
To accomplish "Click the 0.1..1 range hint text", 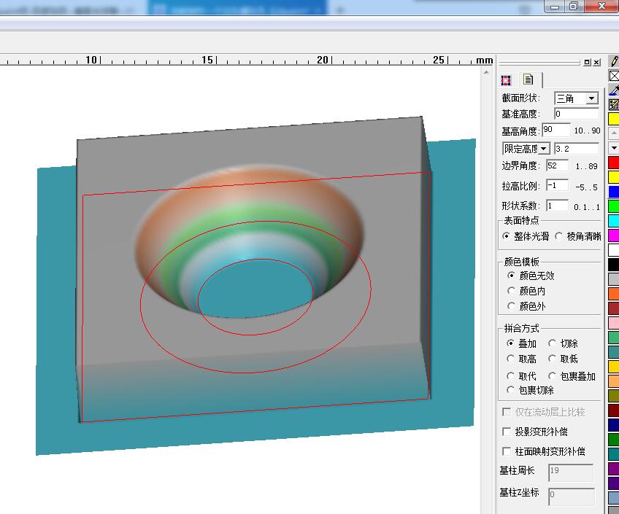I will (587, 207).
